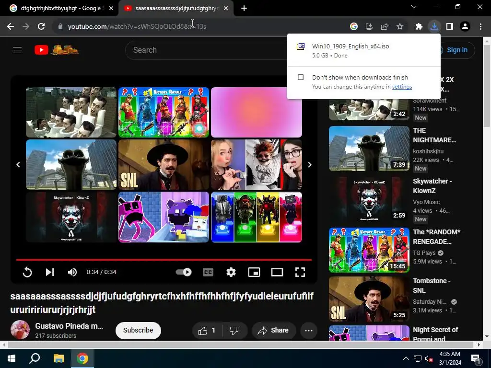The image size is (491, 368).
Task: Click the YouTube Search field
Action: point(207,50)
